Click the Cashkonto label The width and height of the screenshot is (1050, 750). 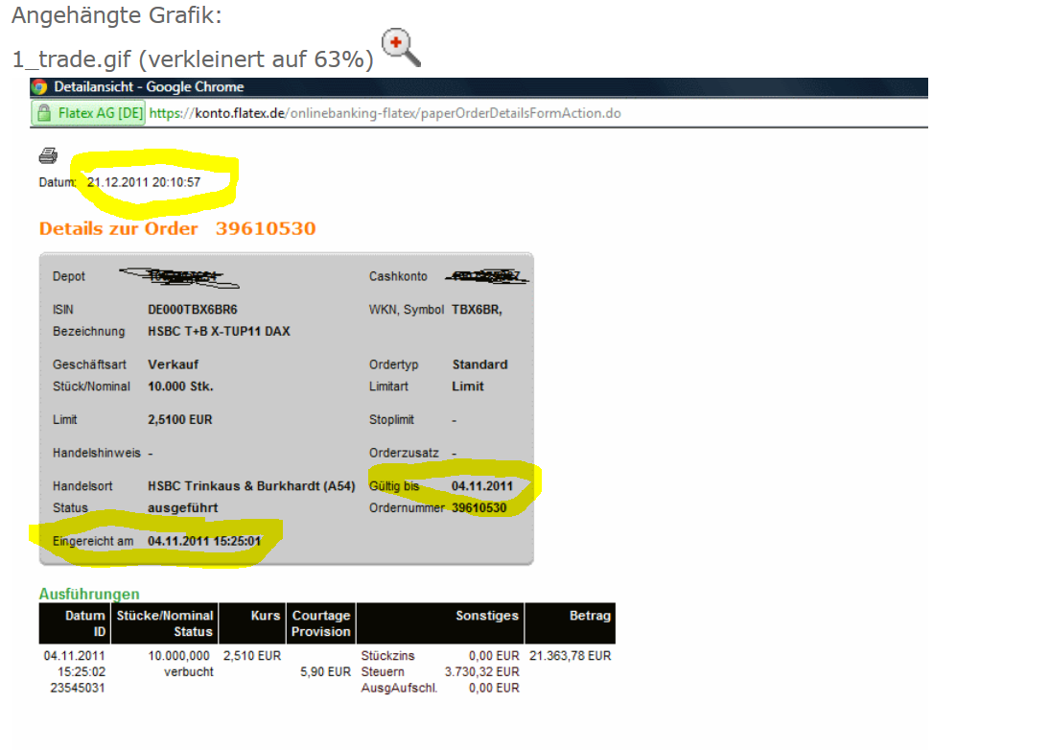click(399, 276)
